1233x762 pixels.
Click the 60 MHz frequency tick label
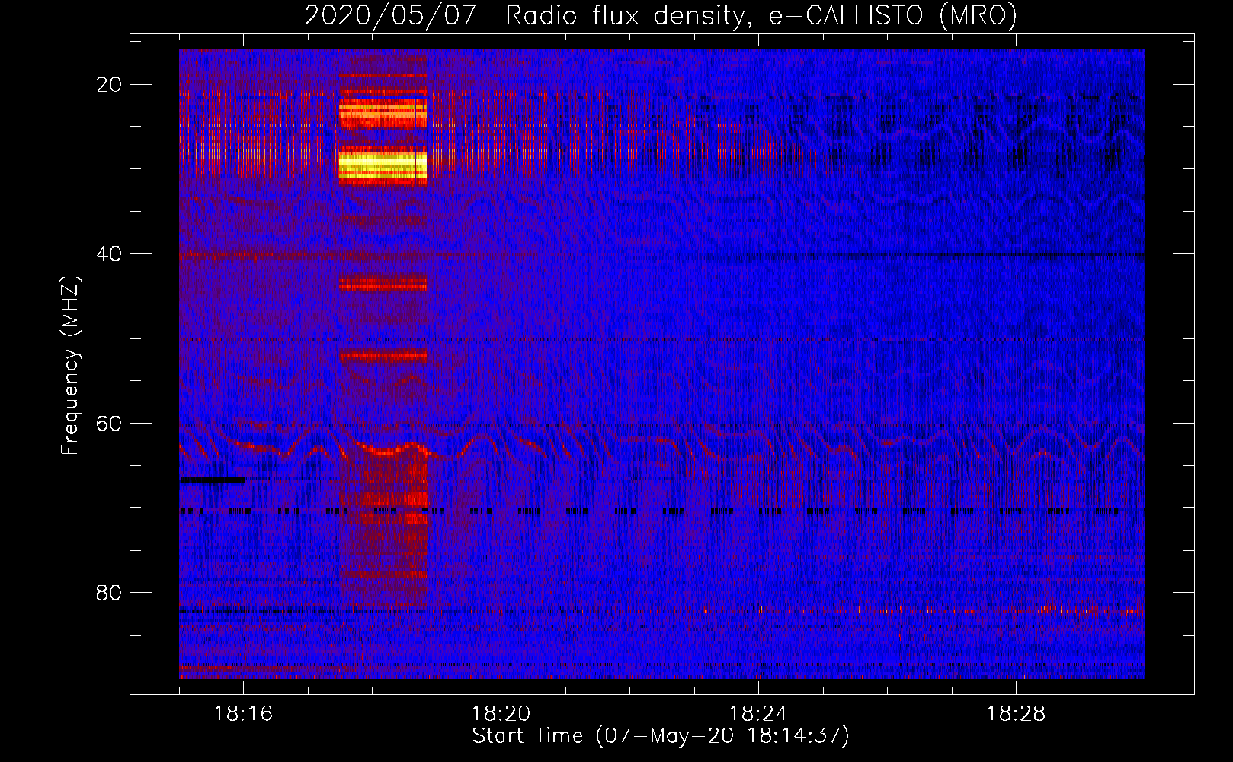109,424
